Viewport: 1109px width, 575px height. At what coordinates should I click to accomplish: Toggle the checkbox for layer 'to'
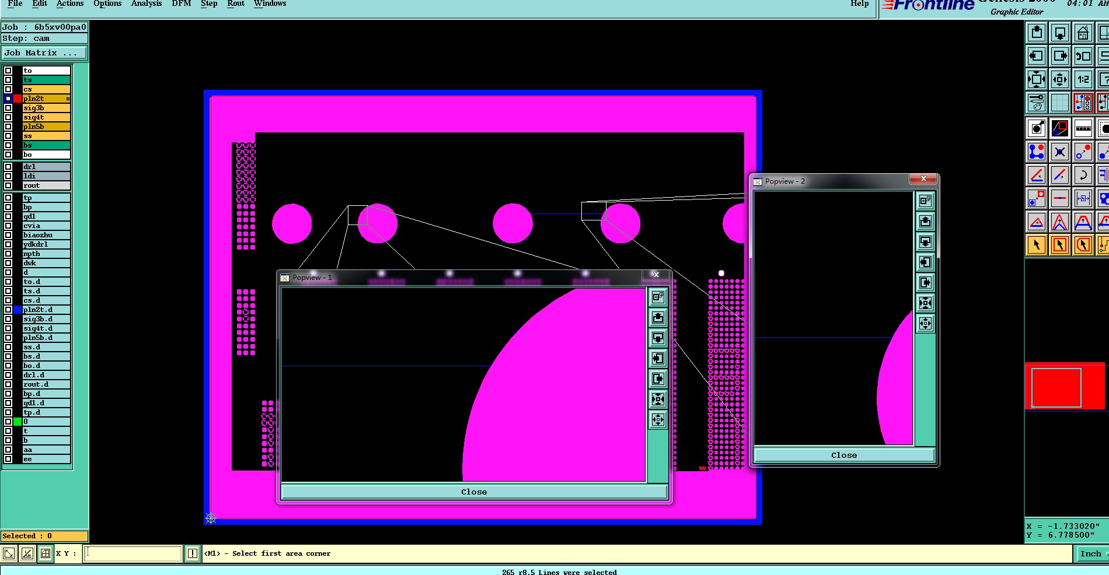pos(8,71)
